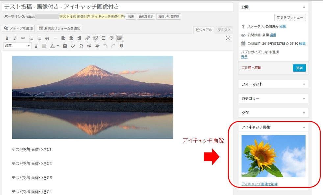Toggle italic formatting
323x195 pixels.
(15, 38)
